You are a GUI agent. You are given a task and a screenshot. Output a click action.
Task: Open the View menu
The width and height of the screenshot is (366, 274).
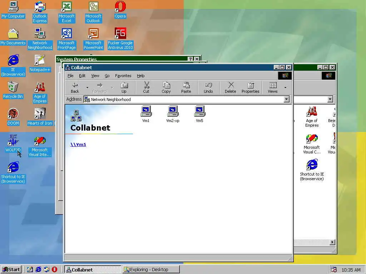tap(95, 76)
